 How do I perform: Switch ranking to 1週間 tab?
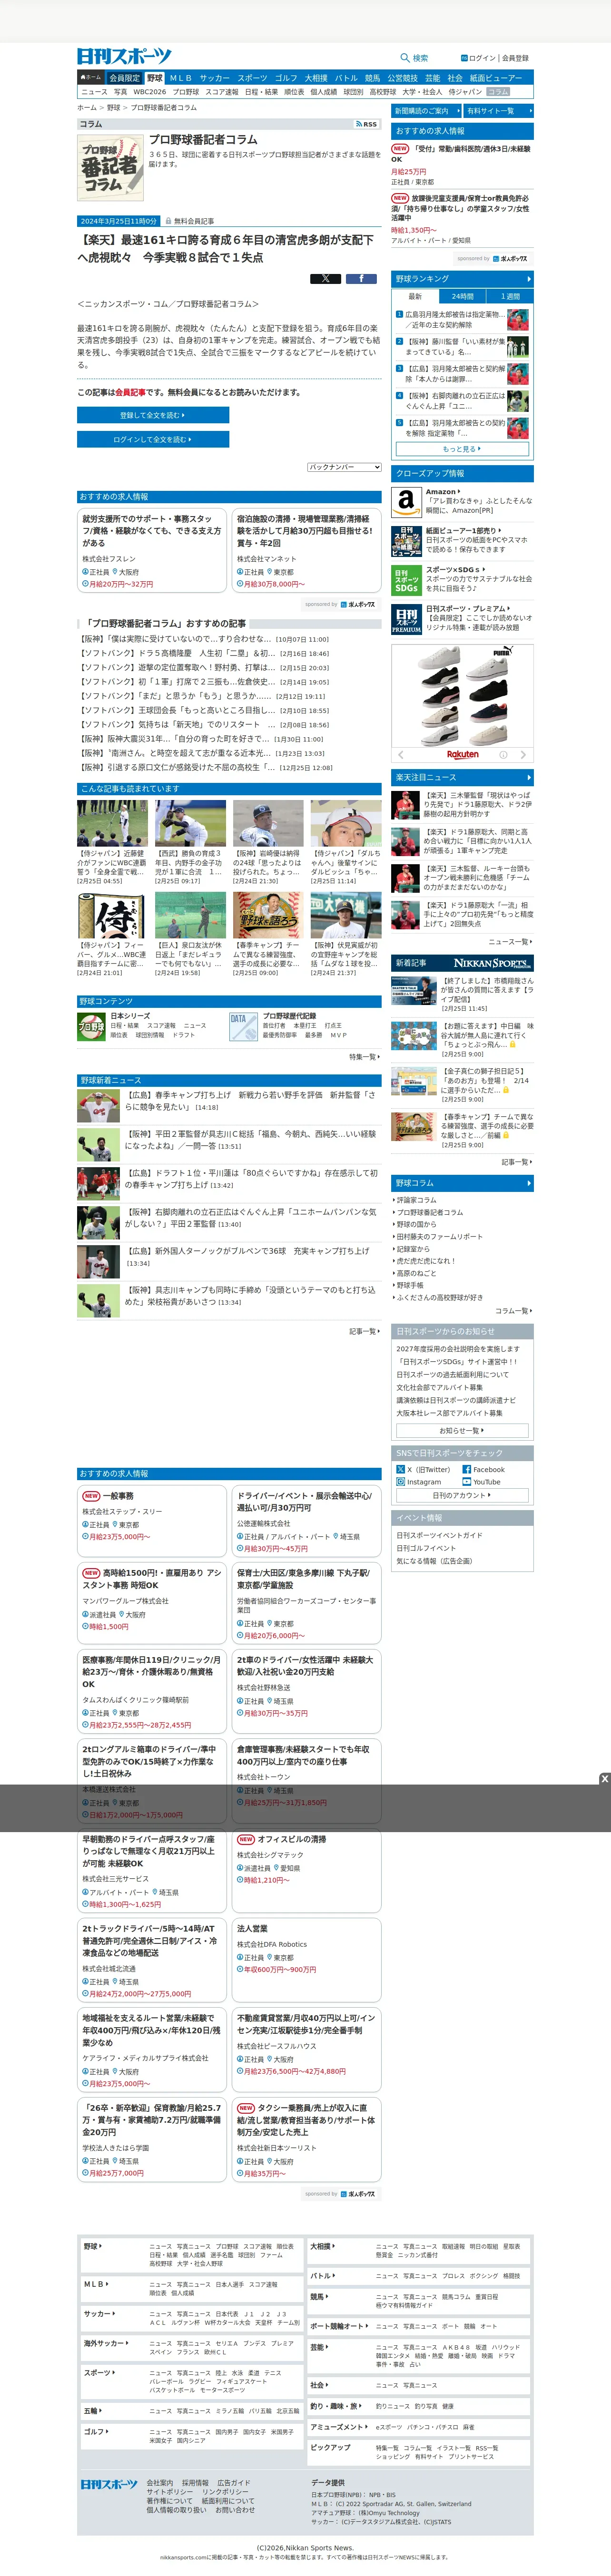tap(510, 296)
